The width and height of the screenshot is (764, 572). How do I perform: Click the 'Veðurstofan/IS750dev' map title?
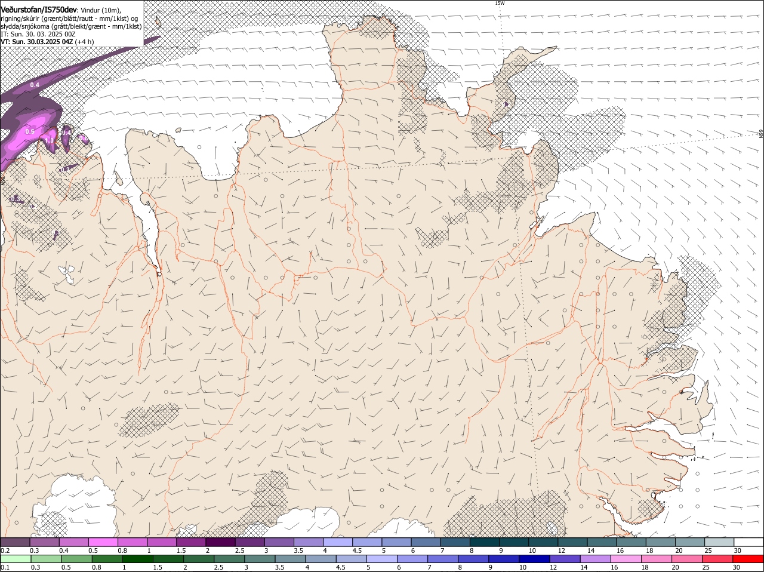(39, 10)
